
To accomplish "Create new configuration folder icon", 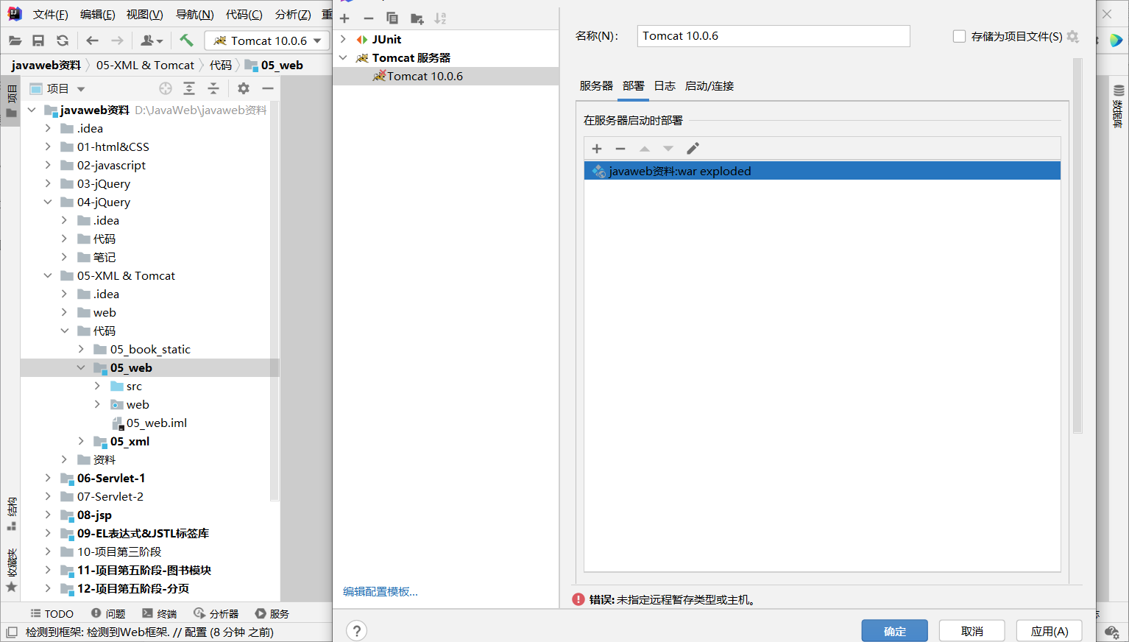I will tap(417, 18).
